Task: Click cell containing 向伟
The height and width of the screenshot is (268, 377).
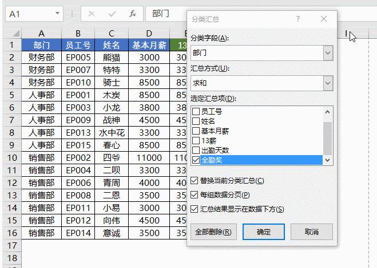Action: (112, 221)
